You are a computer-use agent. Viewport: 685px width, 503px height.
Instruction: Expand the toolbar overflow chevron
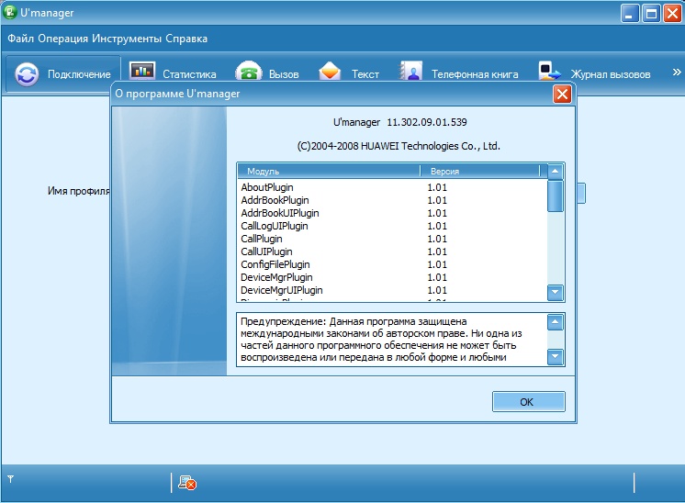(677, 72)
